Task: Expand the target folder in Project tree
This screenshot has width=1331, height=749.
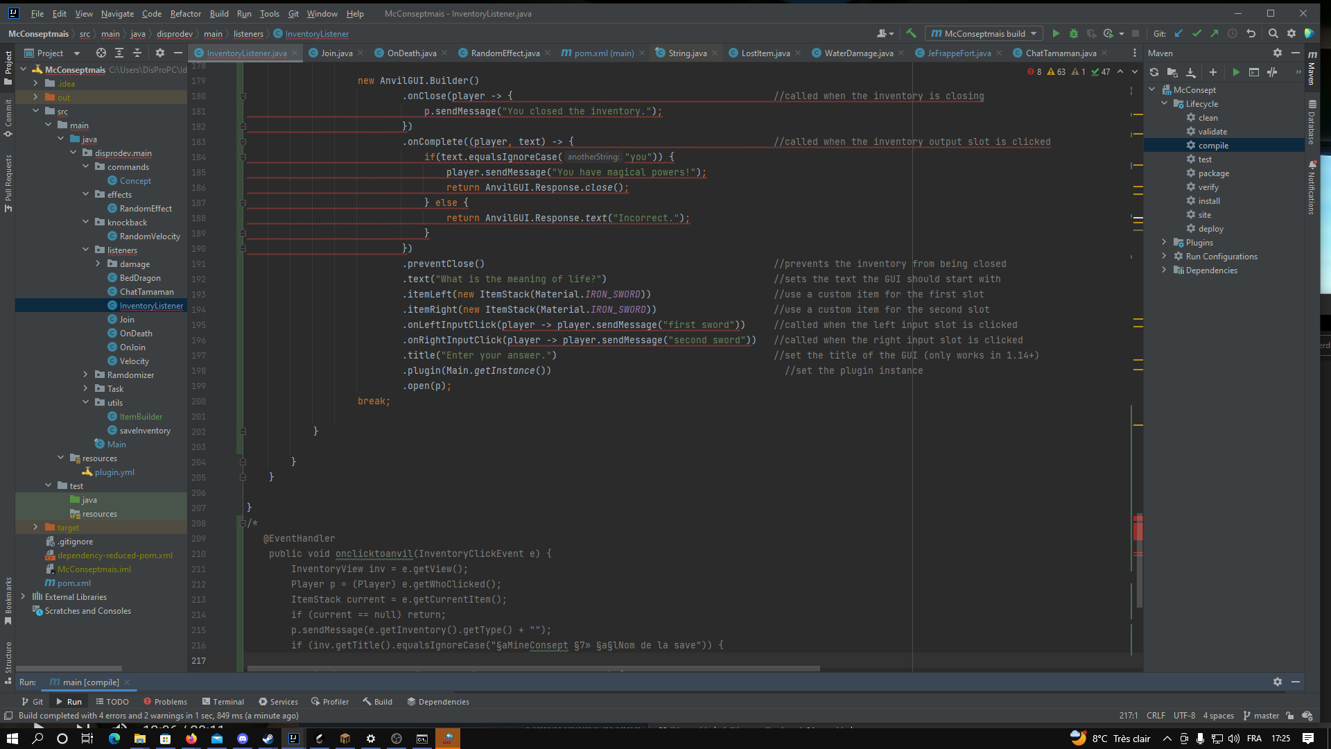Action: [35, 527]
